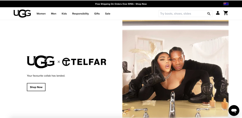Click the free shipping promo text
The height and width of the screenshot is (118, 242).
tap(114, 4)
